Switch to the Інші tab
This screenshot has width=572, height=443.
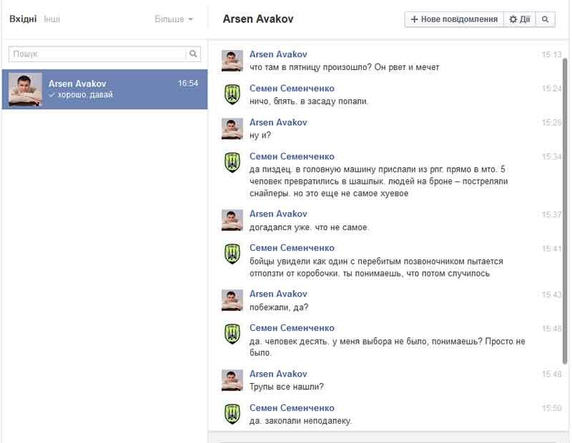pyautogui.click(x=51, y=19)
